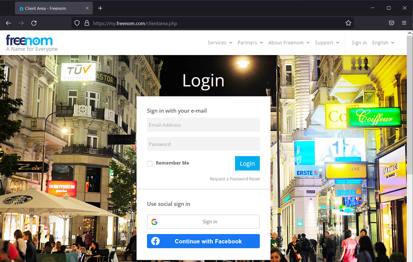Click the 'Sign in with your e-mail' heading
Screen dimensions: 413x262
(x=177, y=111)
